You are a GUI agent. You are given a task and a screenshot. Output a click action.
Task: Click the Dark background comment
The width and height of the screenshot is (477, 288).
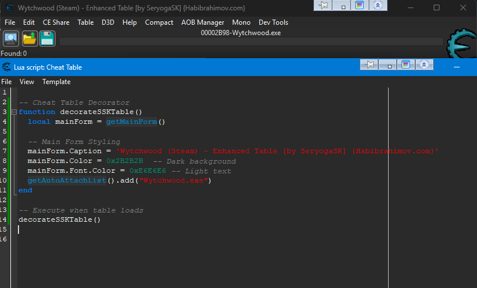tap(195, 161)
